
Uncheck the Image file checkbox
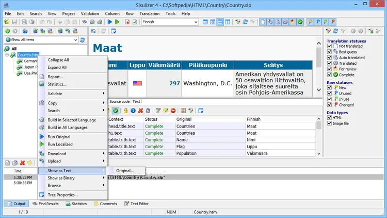[329, 123]
